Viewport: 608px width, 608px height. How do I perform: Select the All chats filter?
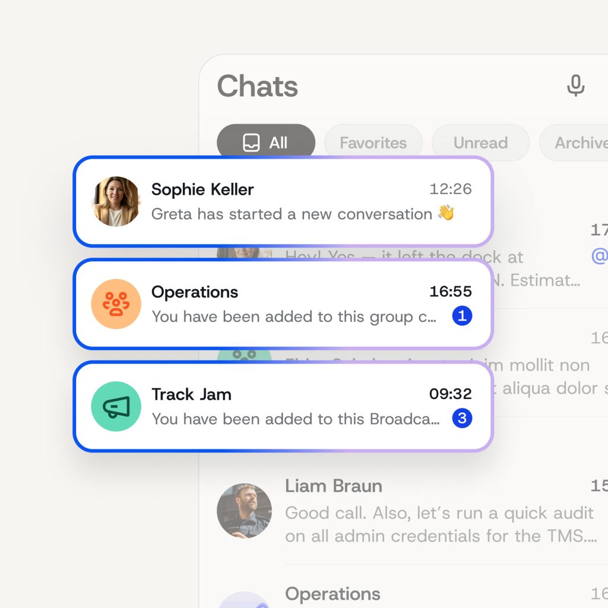[266, 142]
